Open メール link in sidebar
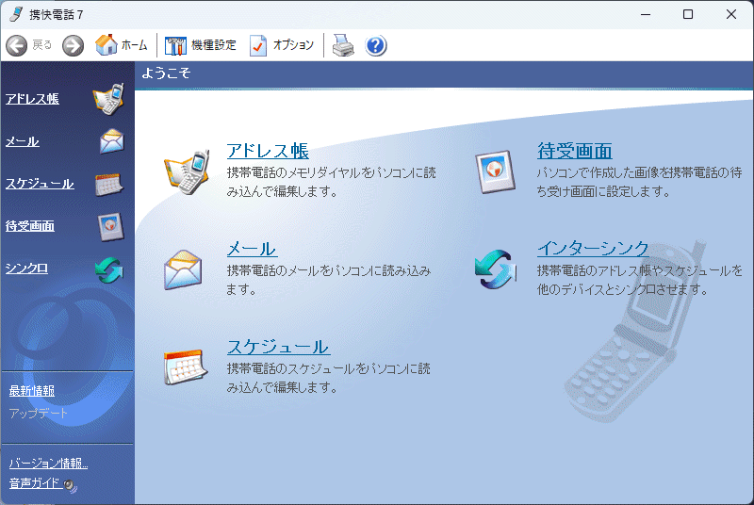The image size is (754, 505). tap(22, 141)
